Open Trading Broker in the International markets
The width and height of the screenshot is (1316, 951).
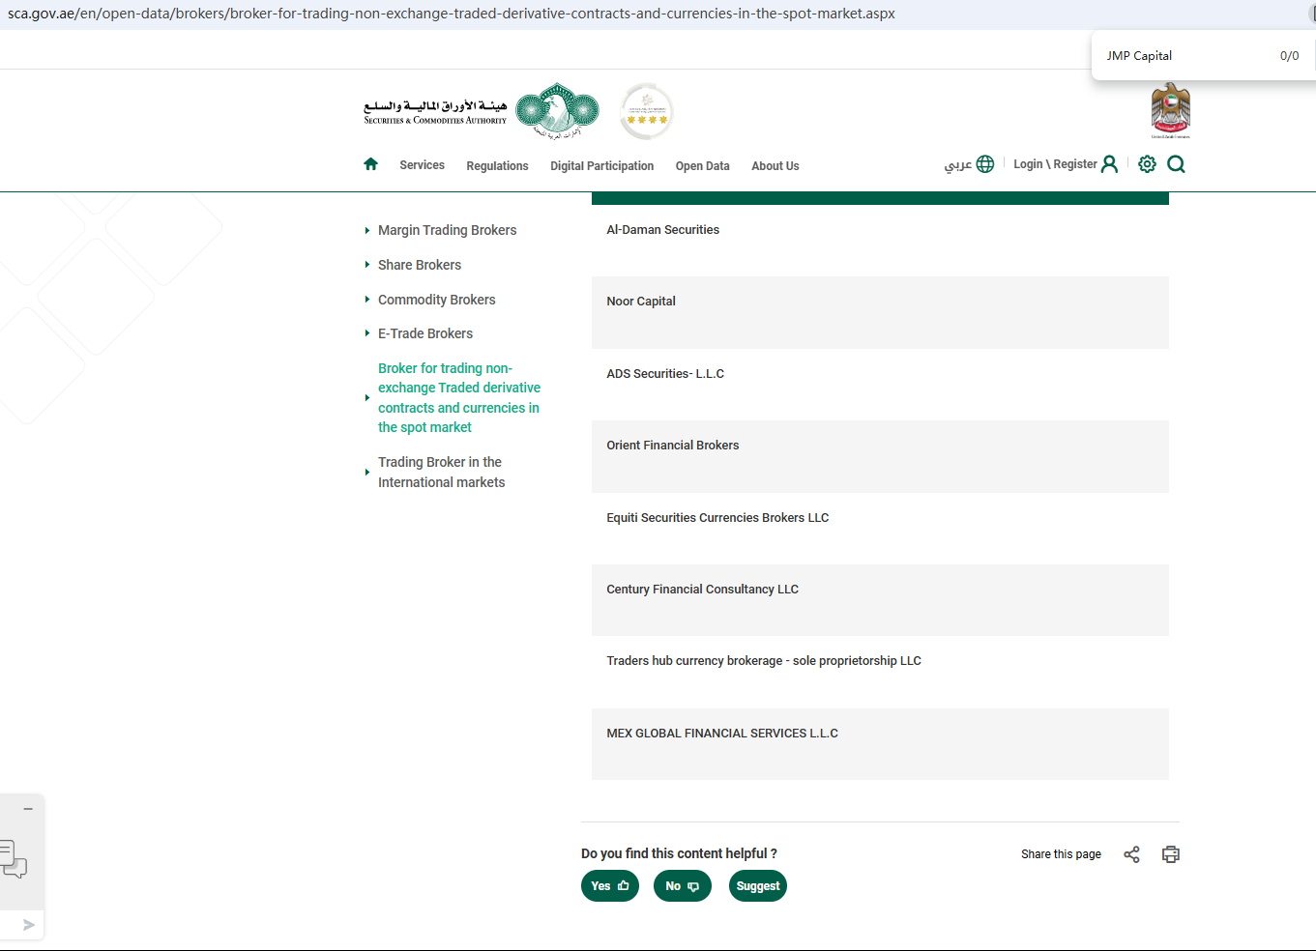[x=441, y=472]
